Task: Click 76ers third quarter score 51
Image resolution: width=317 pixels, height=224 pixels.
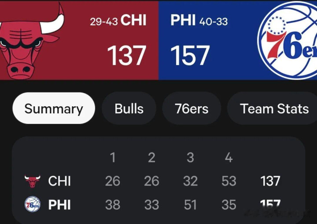Action: (190, 205)
